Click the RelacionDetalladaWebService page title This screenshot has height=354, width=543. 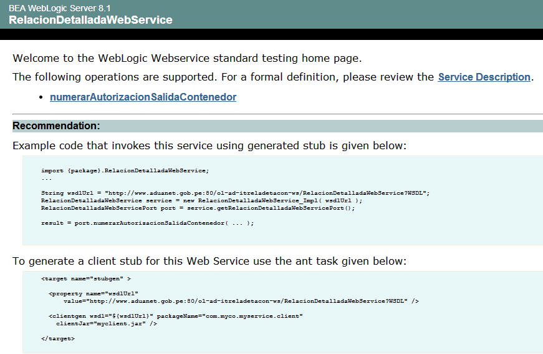[91, 20]
